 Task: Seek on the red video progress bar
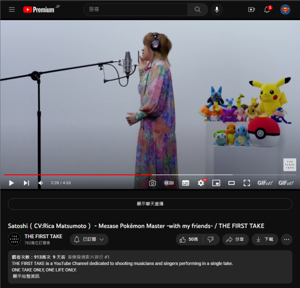[94, 175]
